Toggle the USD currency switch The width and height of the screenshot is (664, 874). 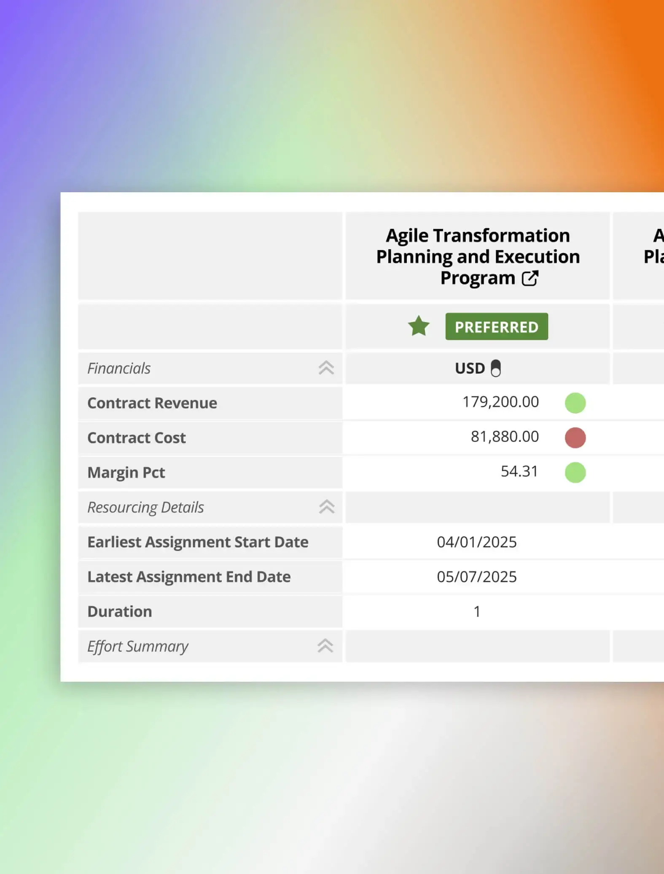click(496, 368)
